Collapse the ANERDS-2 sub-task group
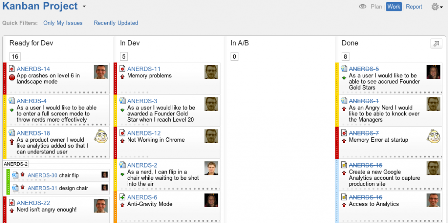This screenshot has height=223, width=448. [16, 164]
